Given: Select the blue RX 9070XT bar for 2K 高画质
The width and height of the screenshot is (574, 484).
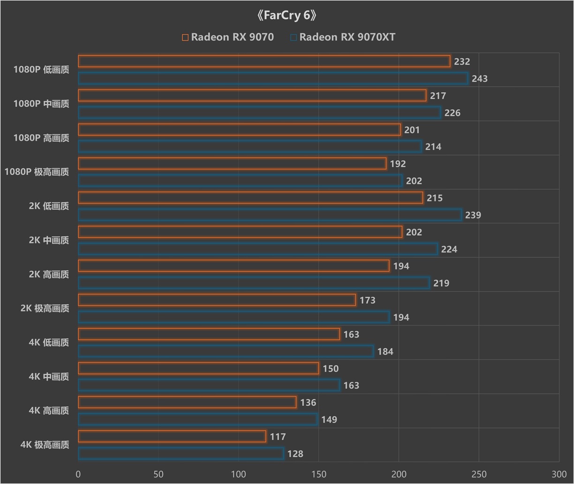Looking at the screenshot, I should pos(254,283).
